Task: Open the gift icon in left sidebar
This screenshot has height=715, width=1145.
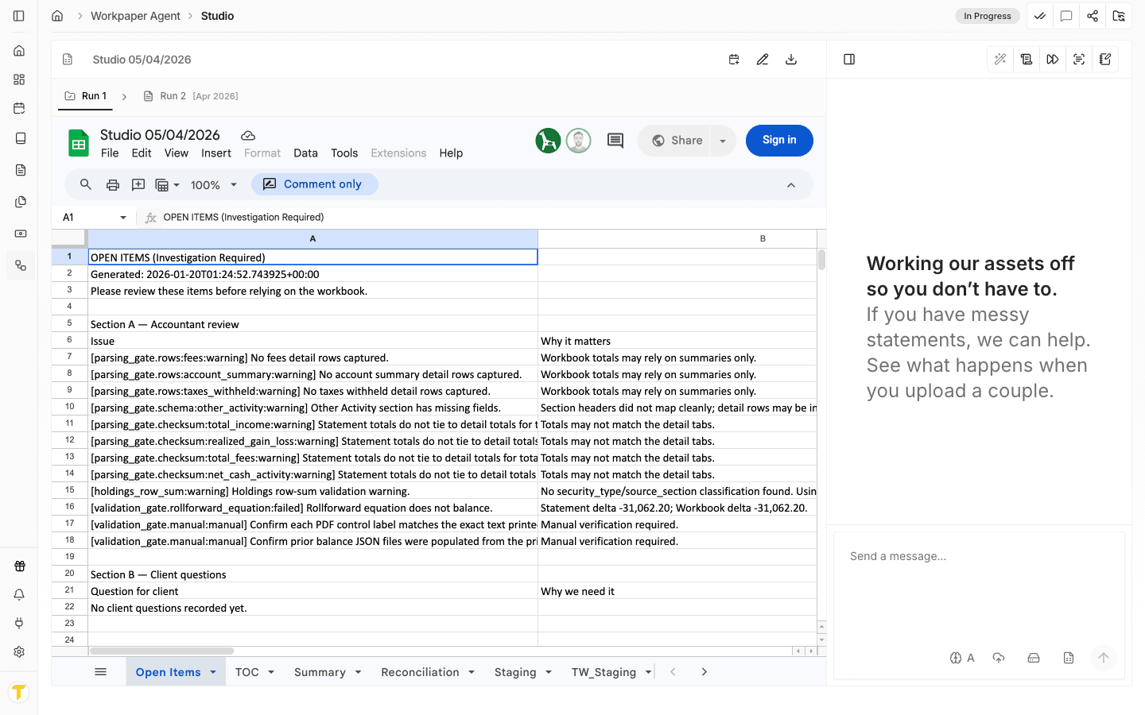Action: pos(19,566)
